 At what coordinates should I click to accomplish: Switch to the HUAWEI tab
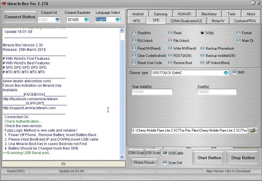[185, 14]
